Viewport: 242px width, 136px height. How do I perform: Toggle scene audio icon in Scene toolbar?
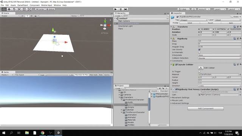(x=31, y=16)
